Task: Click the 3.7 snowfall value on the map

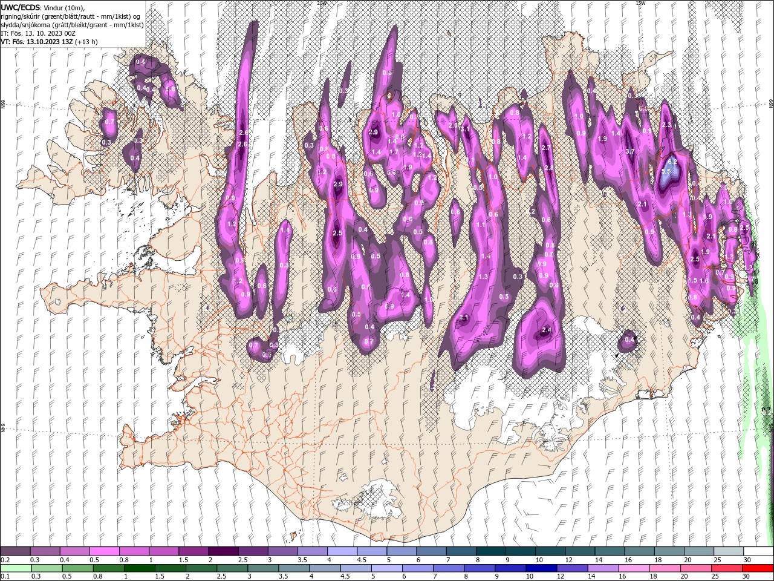Action: [x=629, y=151]
